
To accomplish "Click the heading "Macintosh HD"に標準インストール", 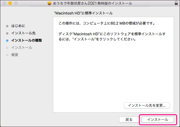I will tap(83, 13).
